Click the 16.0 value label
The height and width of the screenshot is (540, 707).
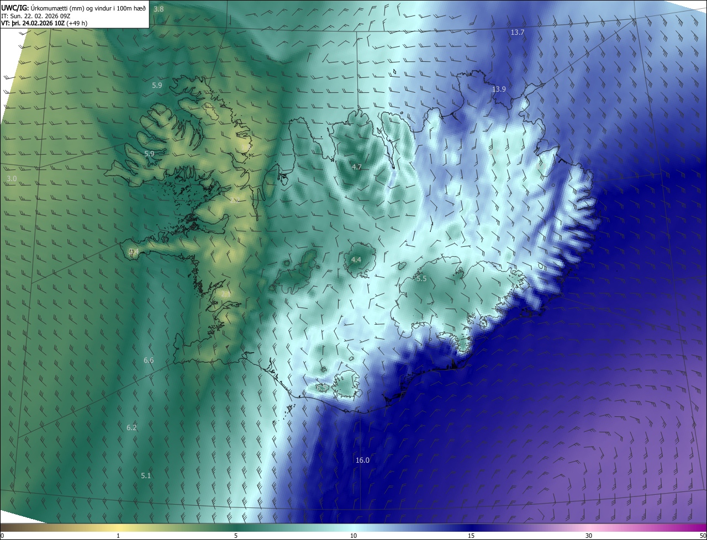click(x=362, y=460)
